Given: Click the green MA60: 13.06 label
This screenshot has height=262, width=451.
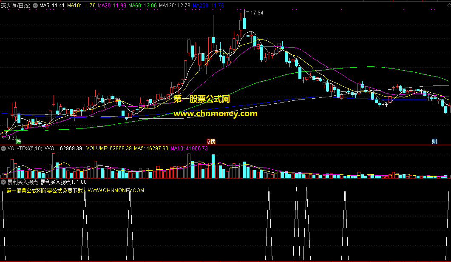Looking at the screenshot, I should [x=143, y=6].
